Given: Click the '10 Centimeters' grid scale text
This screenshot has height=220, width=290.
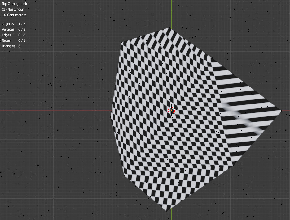Looking at the screenshot, I should (x=14, y=15).
